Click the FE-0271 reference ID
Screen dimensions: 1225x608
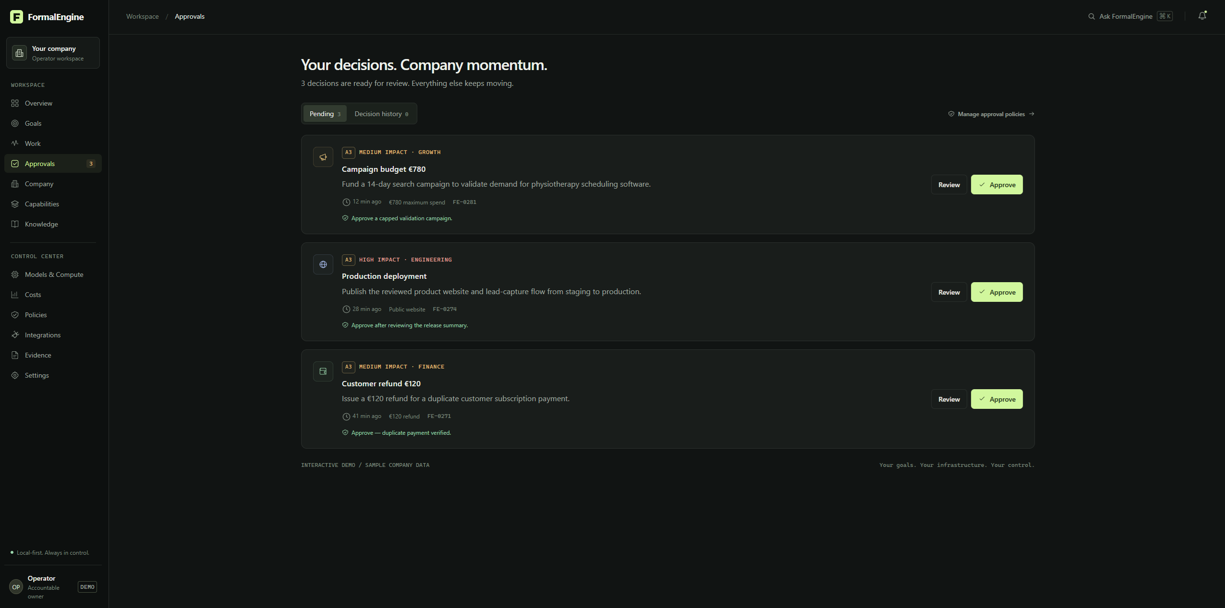tap(439, 416)
